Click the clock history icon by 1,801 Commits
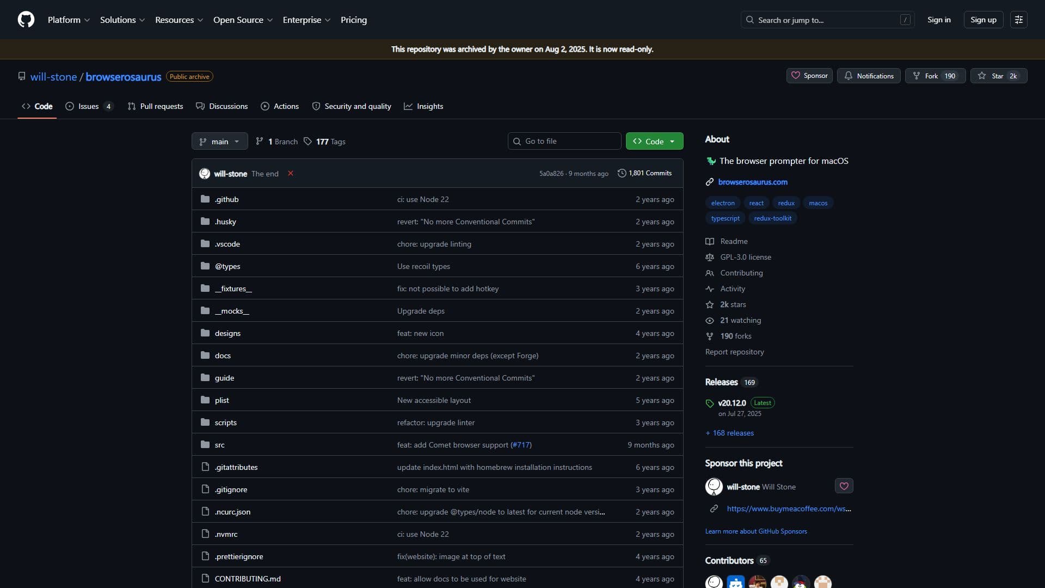Screen dimensions: 1045x588 (x=622, y=173)
